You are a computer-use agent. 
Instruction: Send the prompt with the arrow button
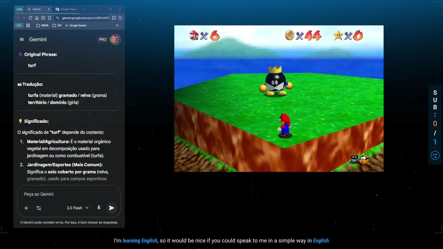coord(111,208)
